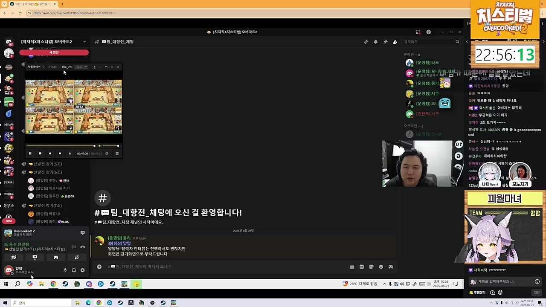This screenshot has height=307, width=546.
Task: Select voice channel 선발전 참가(6조)
Action: [x=47, y=172]
